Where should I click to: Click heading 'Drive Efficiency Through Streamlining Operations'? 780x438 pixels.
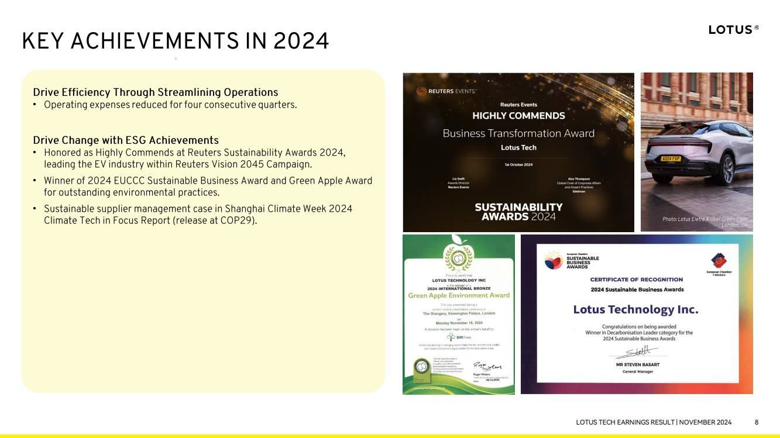tap(156, 92)
